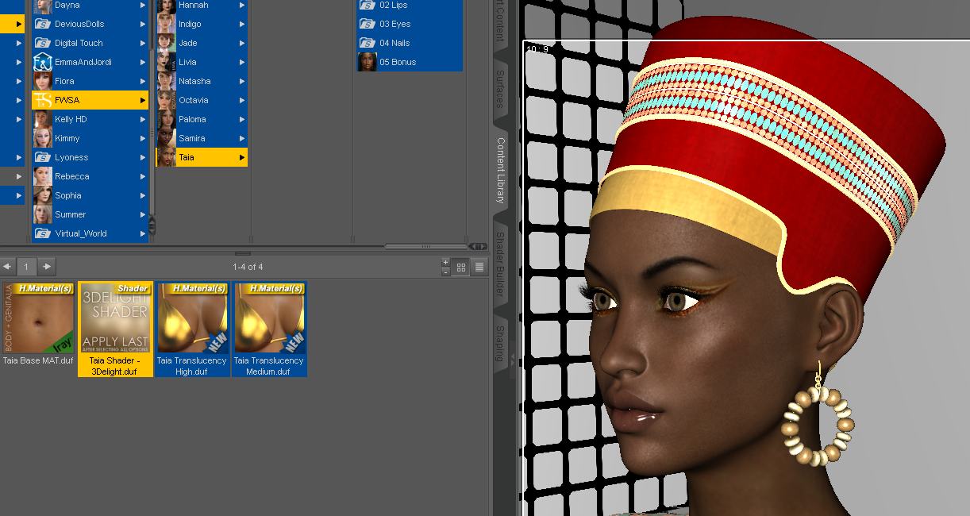Click the 03 Eyes folder icon
Screen dimensions: 970x516
pyautogui.click(x=368, y=24)
